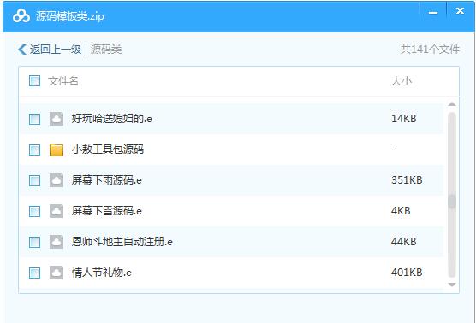Viewport: 476px width, 323px height.
Task: Click the cloud file icon for 屏幕下雨源码.e
Action: click(57, 180)
